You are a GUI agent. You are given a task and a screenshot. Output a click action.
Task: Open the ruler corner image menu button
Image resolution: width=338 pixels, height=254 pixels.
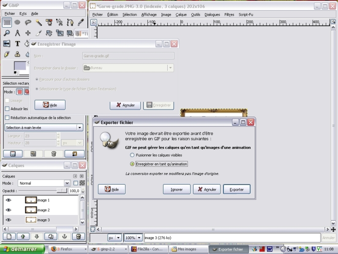point(93,22)
